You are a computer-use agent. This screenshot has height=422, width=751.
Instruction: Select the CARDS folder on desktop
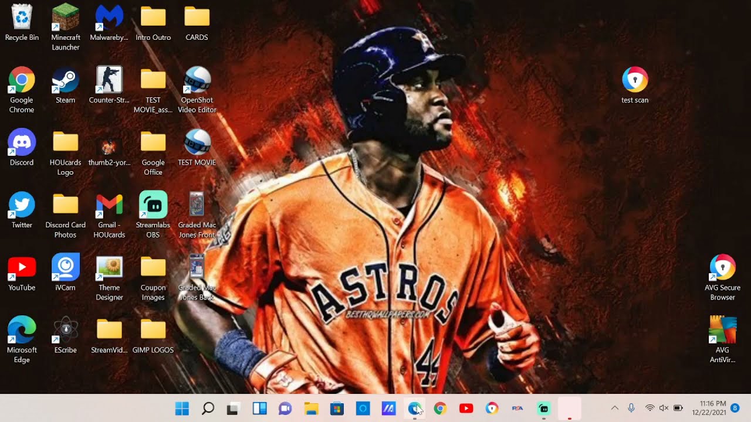197,23
